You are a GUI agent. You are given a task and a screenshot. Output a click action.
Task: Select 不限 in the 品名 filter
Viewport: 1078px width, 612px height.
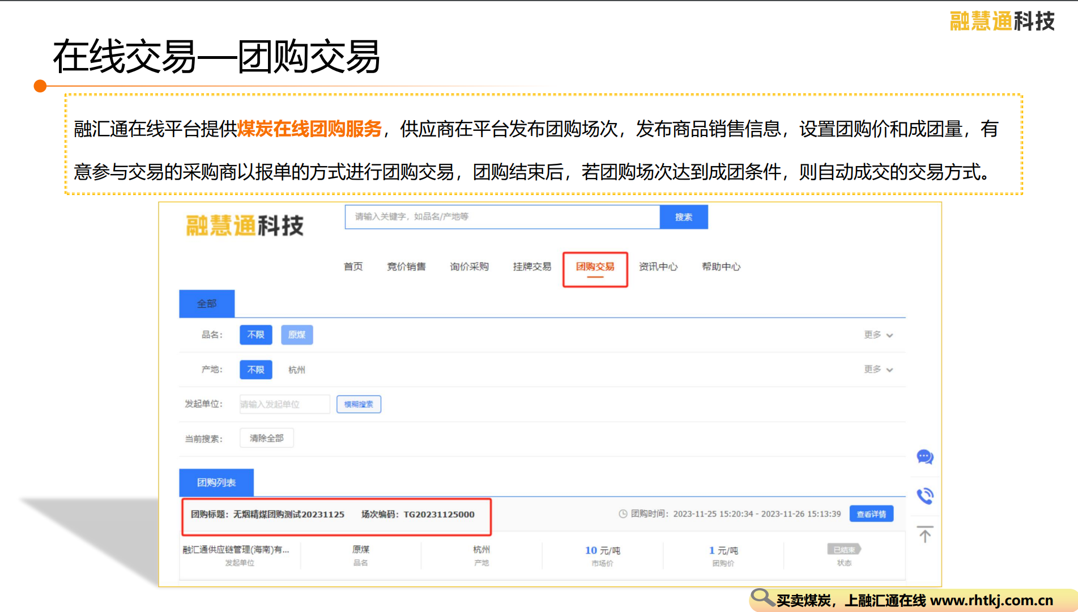[x=256, y=335]
